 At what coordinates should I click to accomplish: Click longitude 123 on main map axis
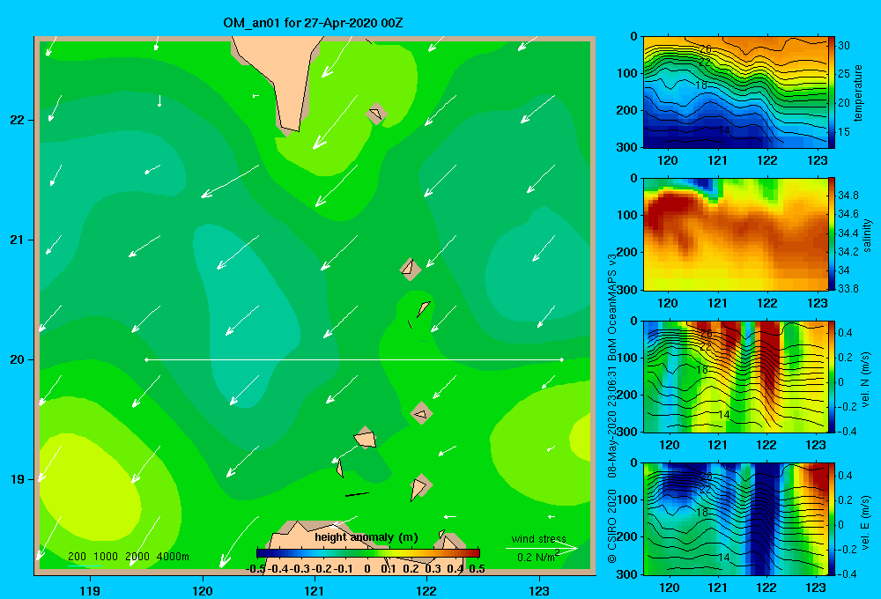click(x=539, y=590)
